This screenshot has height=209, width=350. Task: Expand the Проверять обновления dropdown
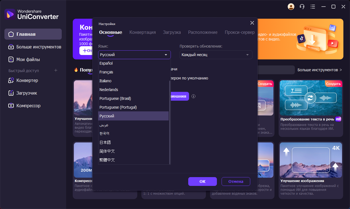tap(247, 55)
